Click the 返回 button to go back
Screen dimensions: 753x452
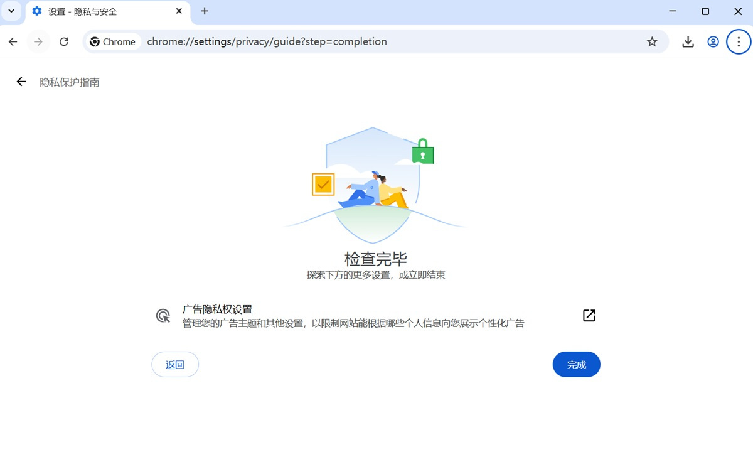(x=175, y=364)
